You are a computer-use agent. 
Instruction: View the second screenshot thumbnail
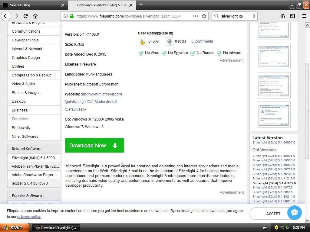point(273,56)
